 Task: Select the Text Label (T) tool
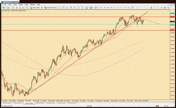coord(161,8)
